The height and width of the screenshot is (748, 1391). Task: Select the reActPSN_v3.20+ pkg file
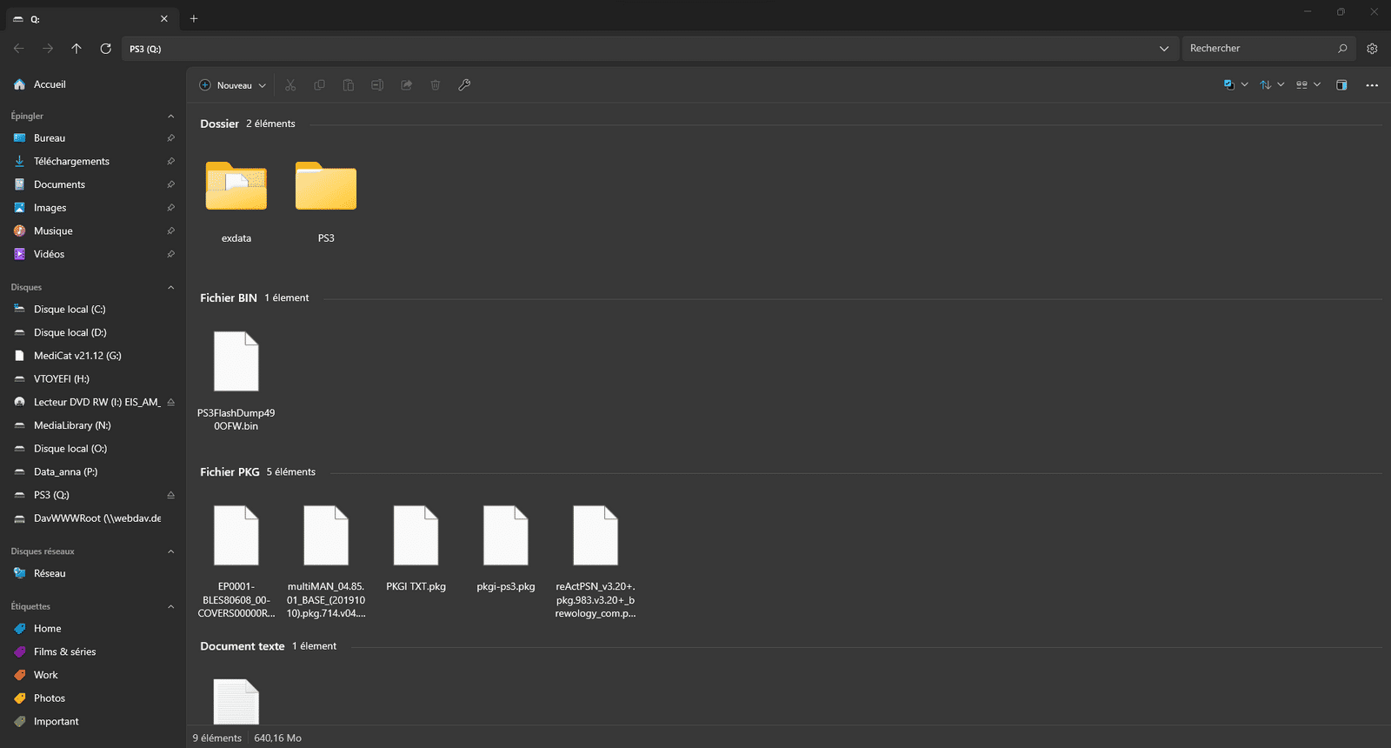click(596, 561)
